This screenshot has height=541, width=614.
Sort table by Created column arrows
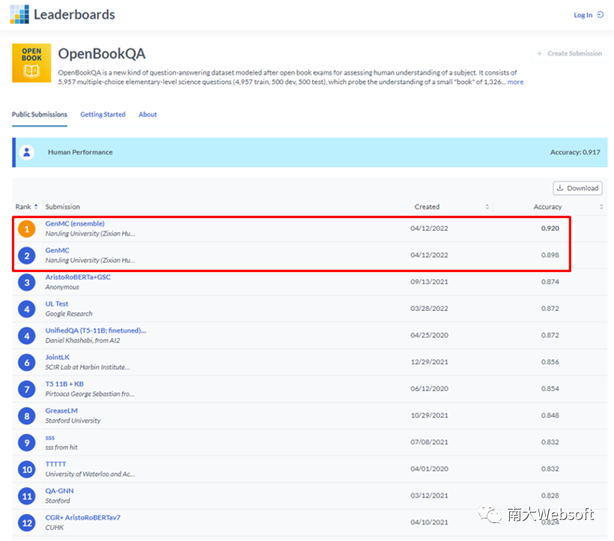point(487,207)
